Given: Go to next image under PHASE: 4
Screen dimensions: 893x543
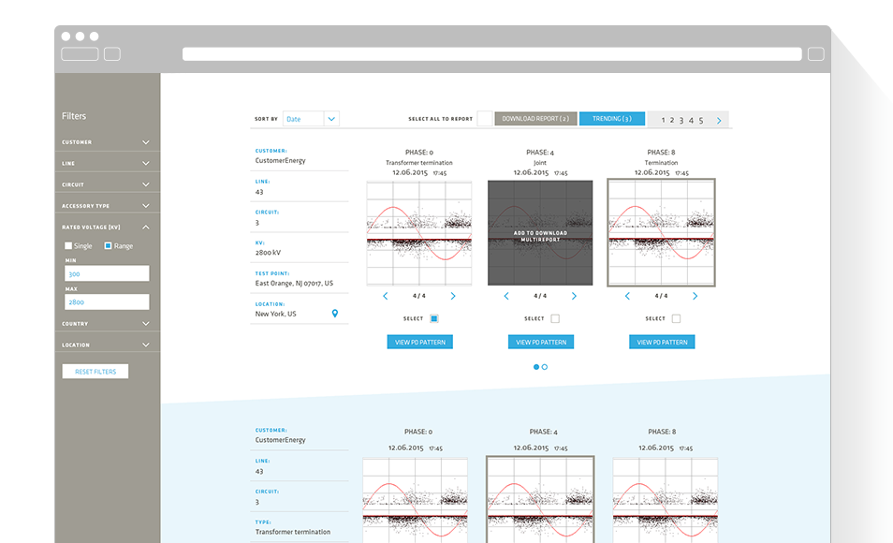Looking at the screenshot, I should point(574,296).
